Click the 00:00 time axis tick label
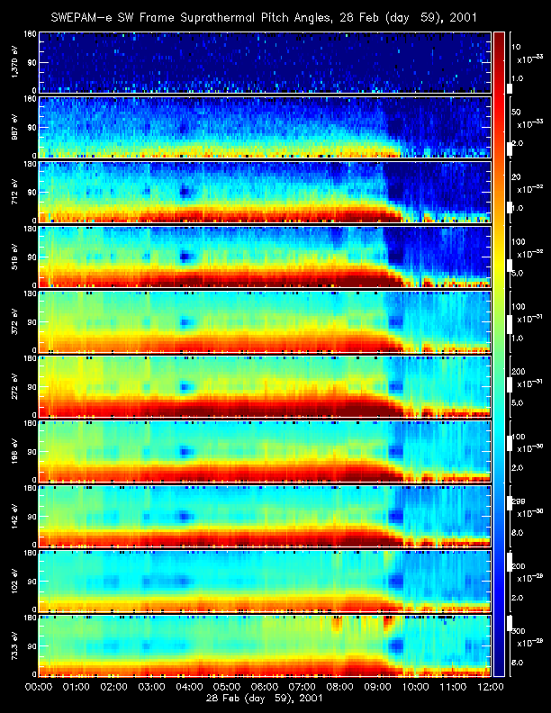Viewport: 551px width, 713px height. (x=39, y=686)
